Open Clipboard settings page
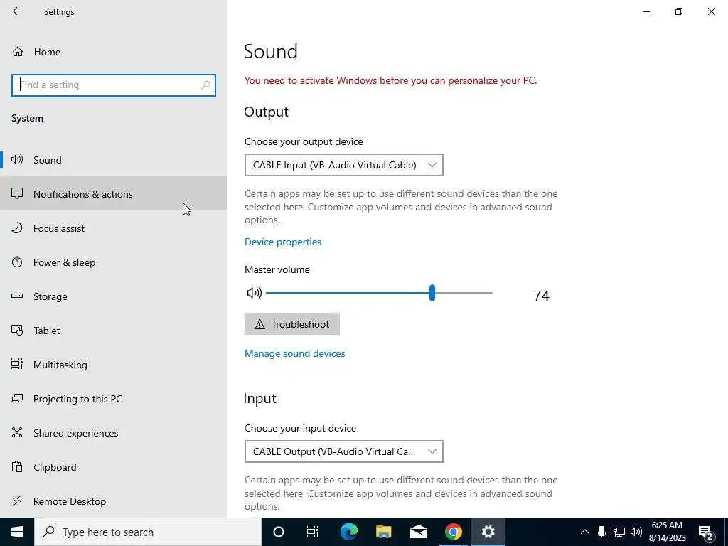Image resolution: width=728 pixels, height=546 pixels. (x=114, y=466)
